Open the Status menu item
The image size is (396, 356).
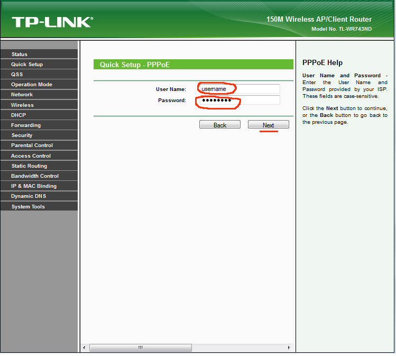click(x=39, y=54)
